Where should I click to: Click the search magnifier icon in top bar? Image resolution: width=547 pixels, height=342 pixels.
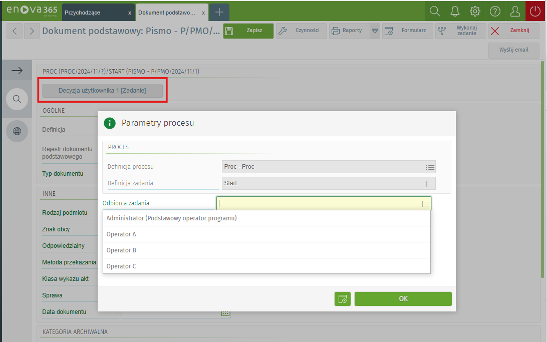[435, 12]
